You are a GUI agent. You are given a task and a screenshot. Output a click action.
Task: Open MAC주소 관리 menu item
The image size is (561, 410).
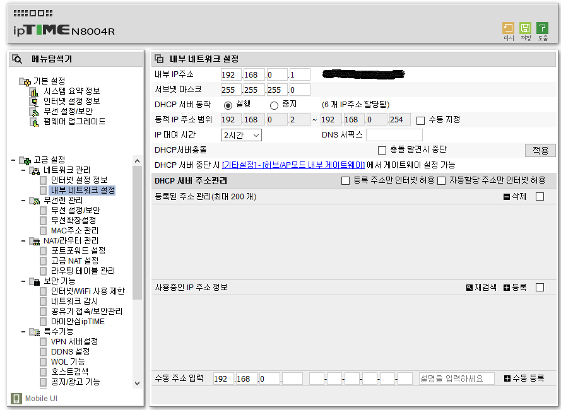coord(74,231)
